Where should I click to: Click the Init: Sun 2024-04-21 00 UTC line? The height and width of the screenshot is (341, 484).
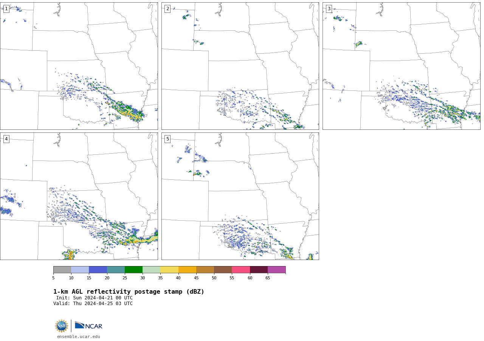95,298
